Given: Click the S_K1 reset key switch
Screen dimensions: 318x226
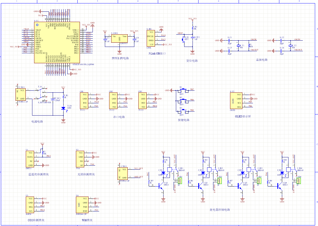Looking at the screenshot, I should [x=186, y=40].
